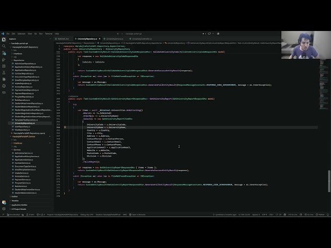Open the Terminal menu
Image resolution: width=331 pixels, height=248 pixels.
(49, 34)
